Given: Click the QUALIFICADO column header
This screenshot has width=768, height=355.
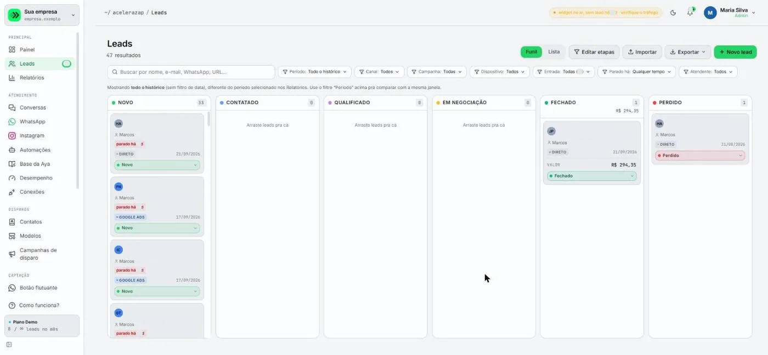Looking at the screenshot, I should click(375, 102).
